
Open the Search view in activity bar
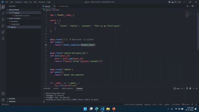[3, 13]
